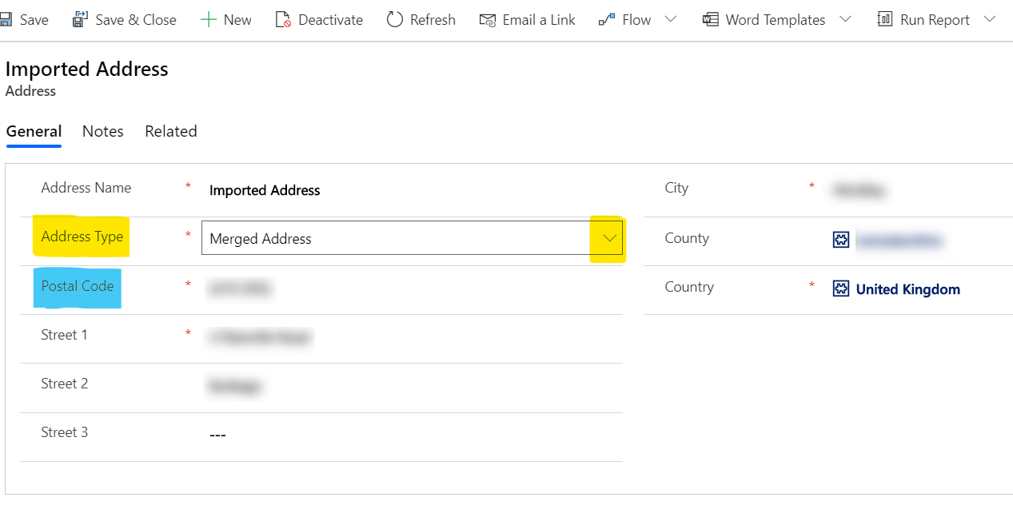Open the Address Type dropdown

608,237
